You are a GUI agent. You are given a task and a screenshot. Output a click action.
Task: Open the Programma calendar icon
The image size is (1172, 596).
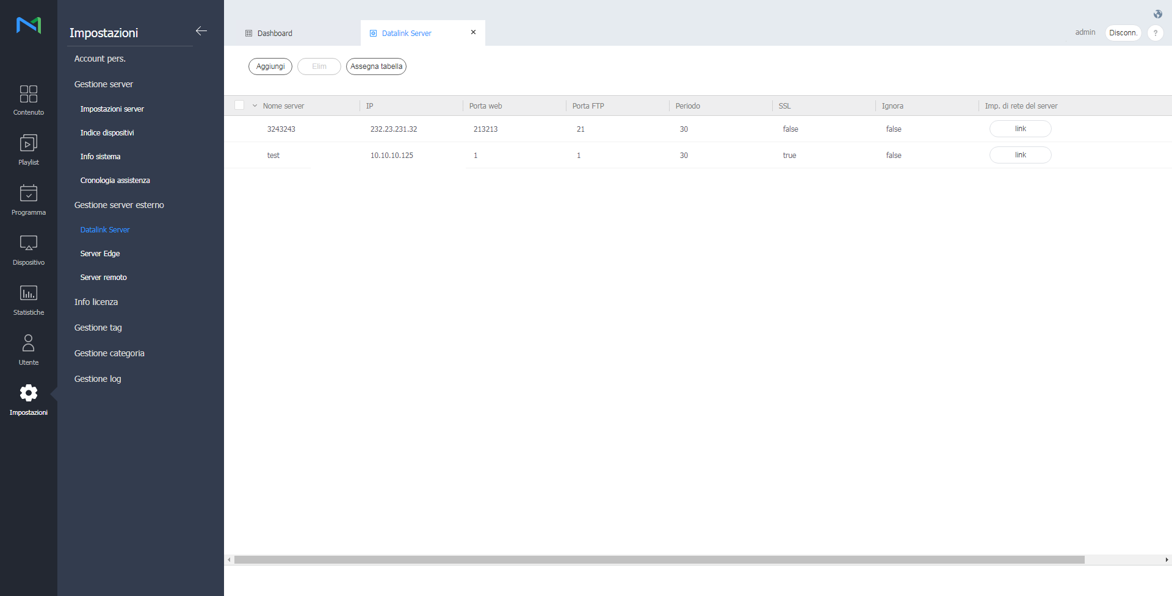(x=28, y=193)
